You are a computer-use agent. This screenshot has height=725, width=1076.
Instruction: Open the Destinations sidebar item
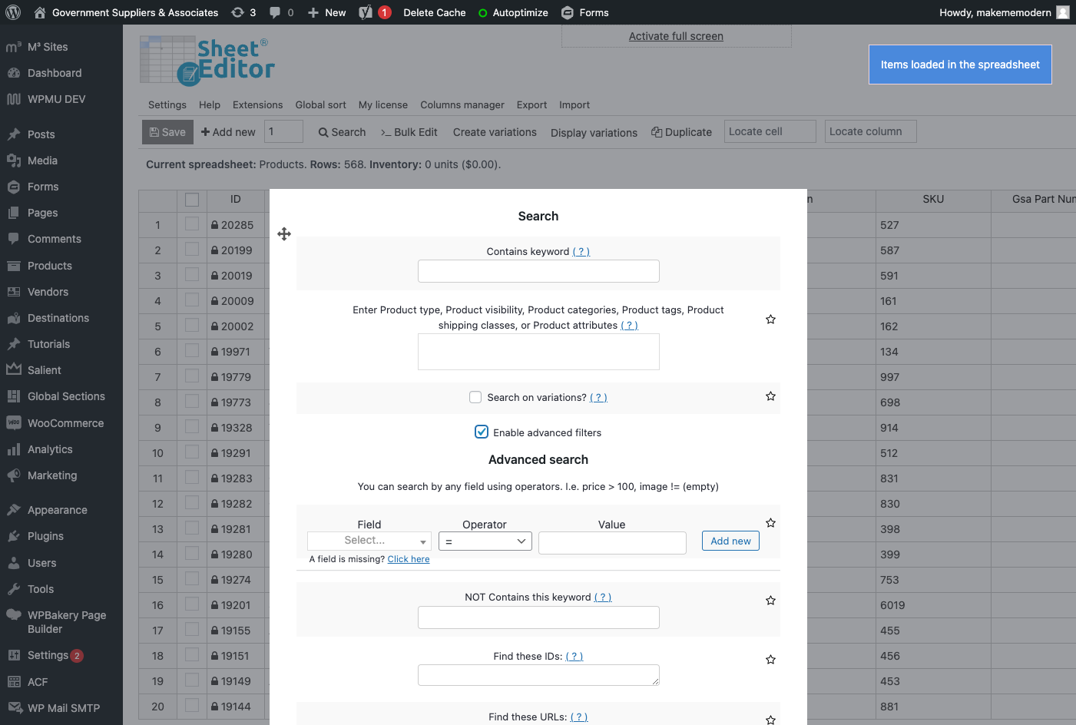coord(58,318)
